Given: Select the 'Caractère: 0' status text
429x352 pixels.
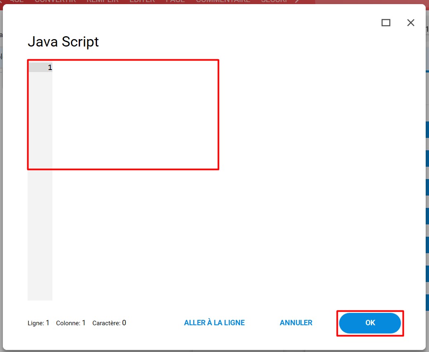Looking at the screenshot, I should click(109, 323).
